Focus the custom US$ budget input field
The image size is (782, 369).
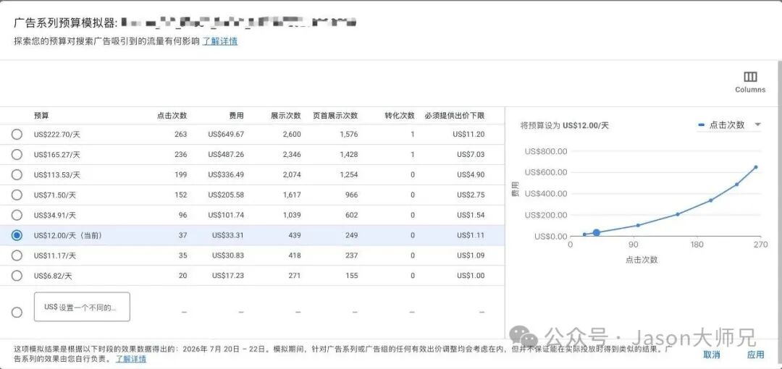click(82, 307)
